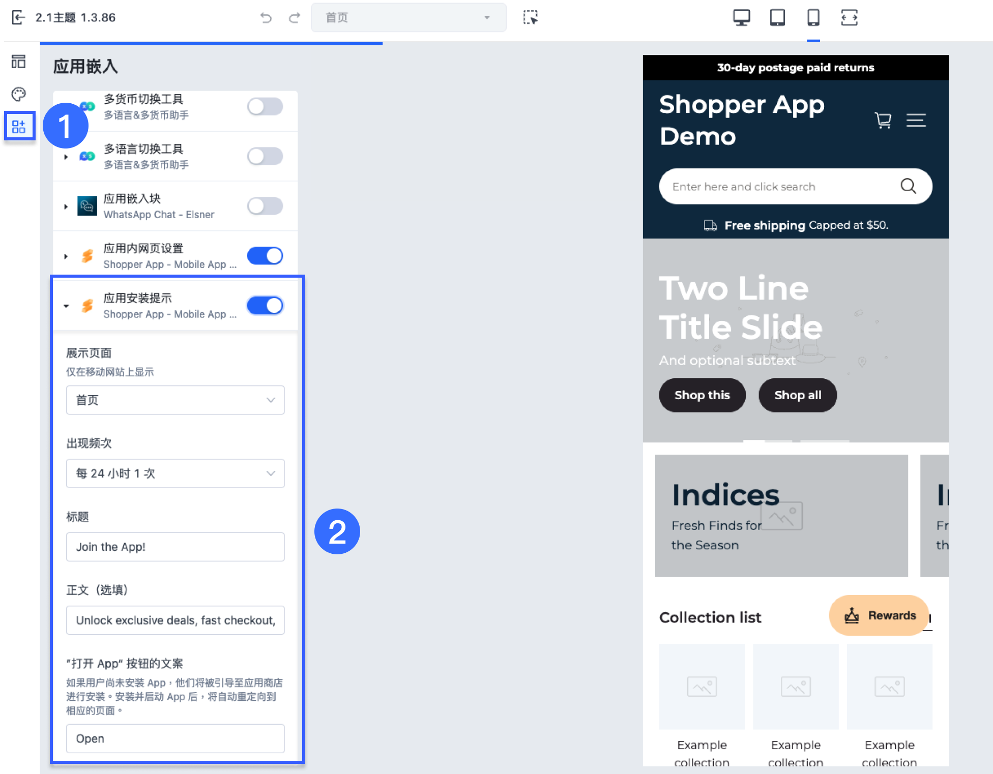Click the 标题 input with Join the App!
The width and height of the screenshot is (993, 774).
[x=176, y=547]
